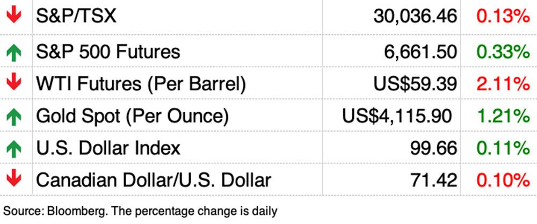This screenshot has width=537, height=224.
Task: Click the green up arrow beside Gold Spot
Action: tap(14, 115)
